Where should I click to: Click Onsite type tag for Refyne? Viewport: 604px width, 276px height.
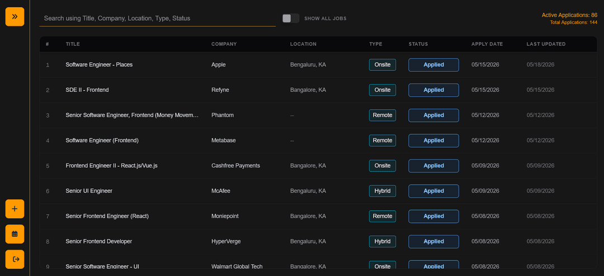383,90
